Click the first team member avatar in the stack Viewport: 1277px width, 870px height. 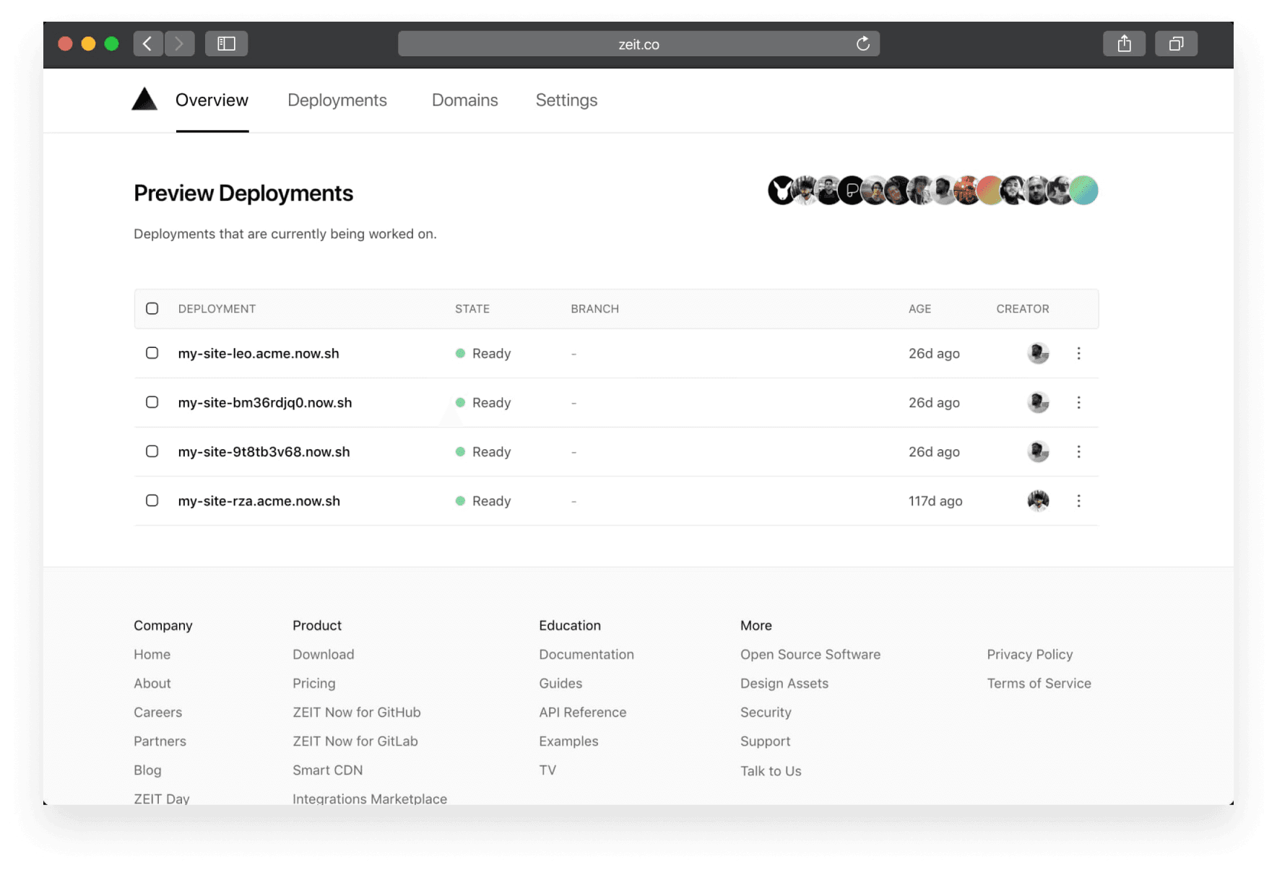tap(782, 190)
